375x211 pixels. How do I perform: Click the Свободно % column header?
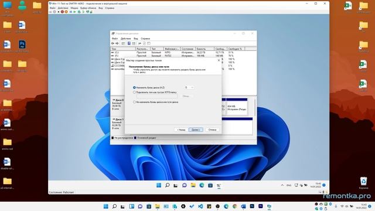coord(236,49)
